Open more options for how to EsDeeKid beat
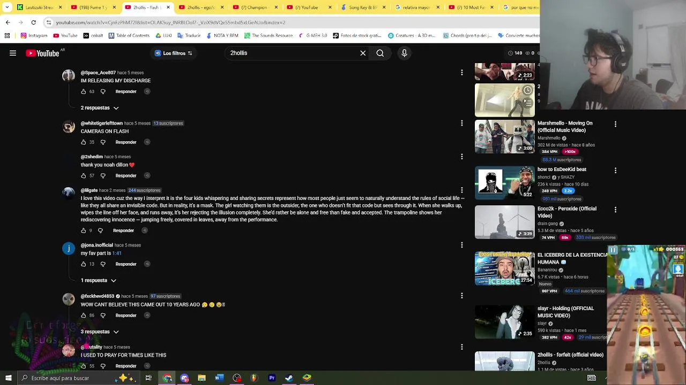The width and height of the screenshot is (686, 385). (x=615, y=170)
